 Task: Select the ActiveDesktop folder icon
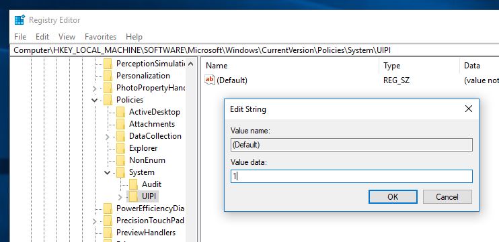[x=121, y=112]
